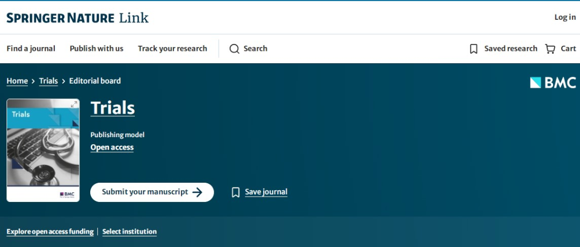The height and width of the screenshot is (247, 580).
Task: Click the Springer Nature Link logo
Action: (77, 18)
